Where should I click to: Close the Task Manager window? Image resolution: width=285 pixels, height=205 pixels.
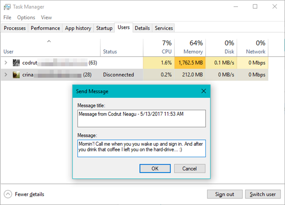[274, 7]
